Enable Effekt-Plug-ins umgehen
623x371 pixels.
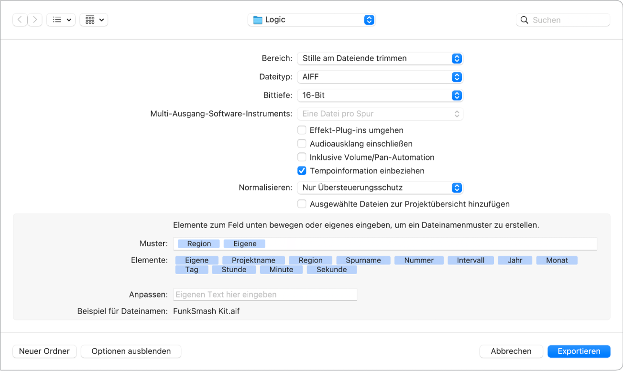point(302,130)
